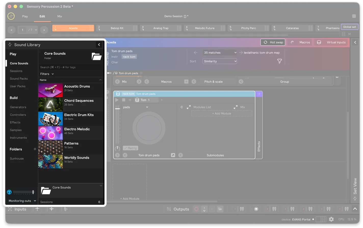Toggle Retrig on the Tom drum pad
Screen dimensions: 363x228
[x=131, y=148]
